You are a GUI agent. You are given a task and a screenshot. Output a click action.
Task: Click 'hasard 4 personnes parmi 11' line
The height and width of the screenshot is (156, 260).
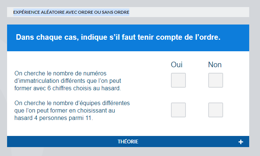pyautogui.click(x=54, y=118)
